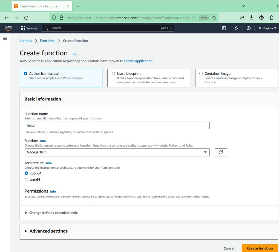
Task: Open the Runtime Info link
Action: tap(43, 141)
